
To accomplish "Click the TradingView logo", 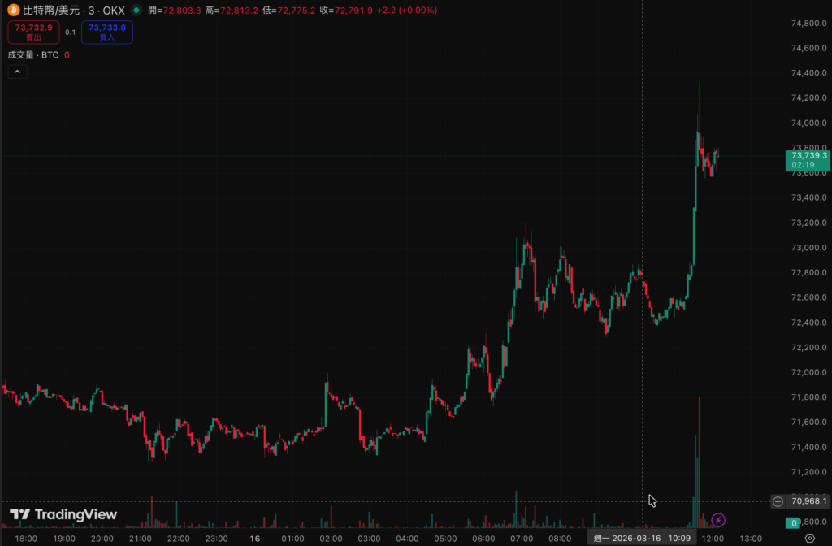I will 63,514.
